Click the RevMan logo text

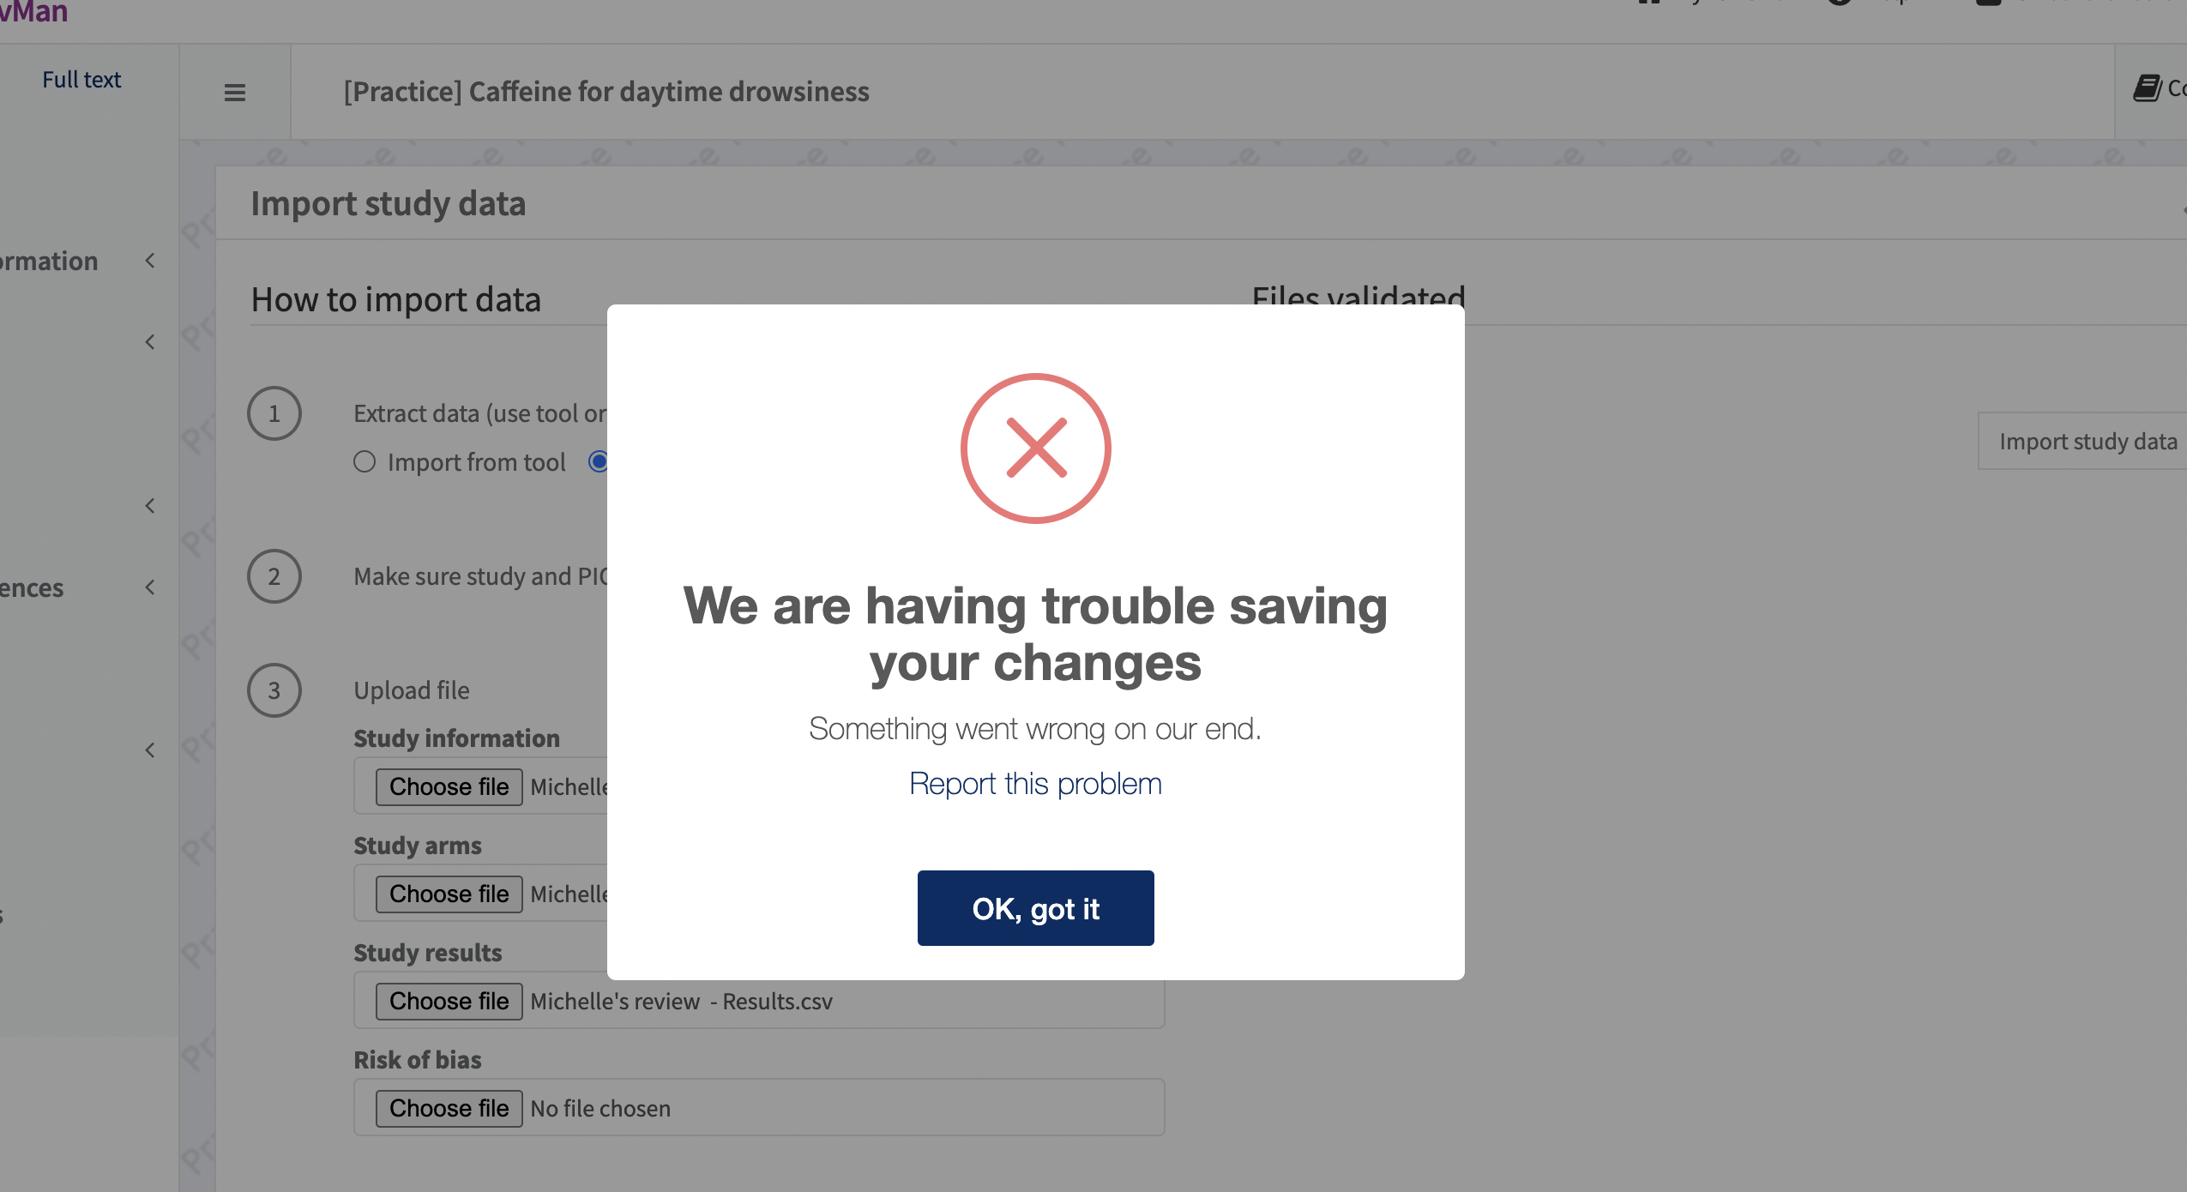point(34,12)
